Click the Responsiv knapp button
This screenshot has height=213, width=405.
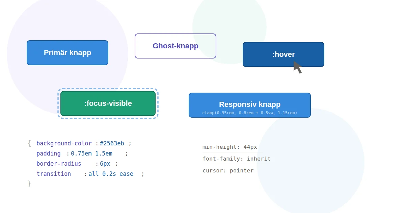pos(250,105)
